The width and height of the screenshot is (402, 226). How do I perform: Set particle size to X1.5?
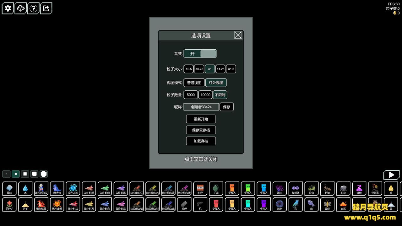click(231, 69)
